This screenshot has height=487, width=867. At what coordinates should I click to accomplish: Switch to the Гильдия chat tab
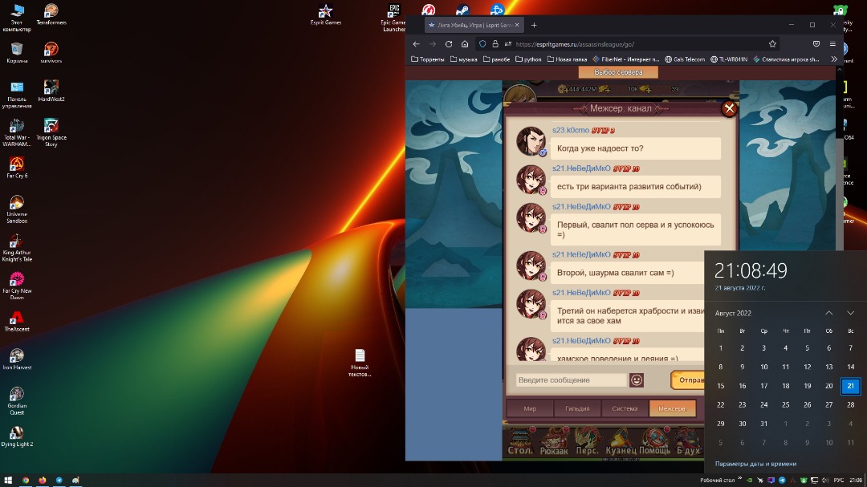click(x=577, y=408)
